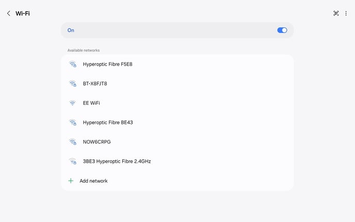Open the three-dot more options menu

click(x=346, y=13)
